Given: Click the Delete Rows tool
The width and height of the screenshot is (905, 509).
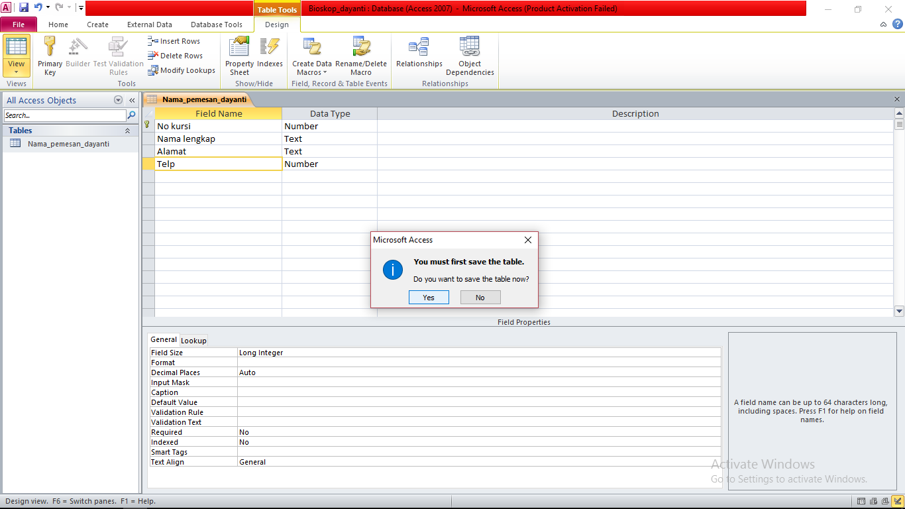Looking at the screenshot, I should click(x=178, y=55).
